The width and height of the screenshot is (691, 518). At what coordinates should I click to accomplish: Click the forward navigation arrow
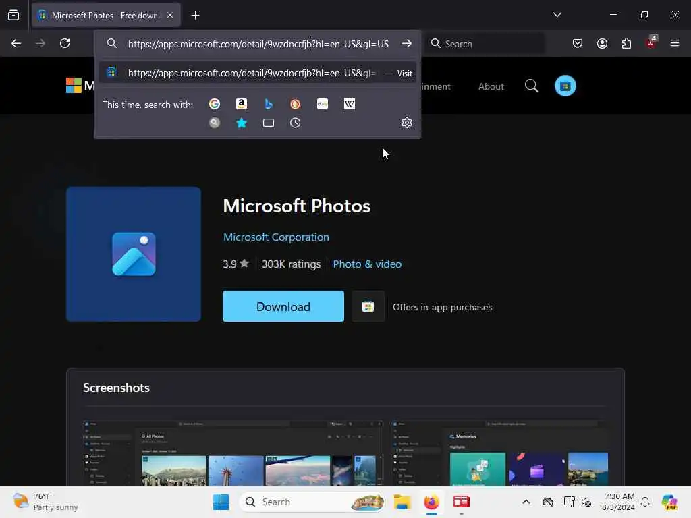tap(40, 43)
